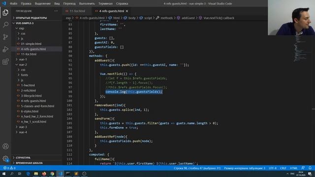Open 11-for.html in explorer tree
Image resolution: width=315 pixels, height=177 pixels.
point(29,54)
